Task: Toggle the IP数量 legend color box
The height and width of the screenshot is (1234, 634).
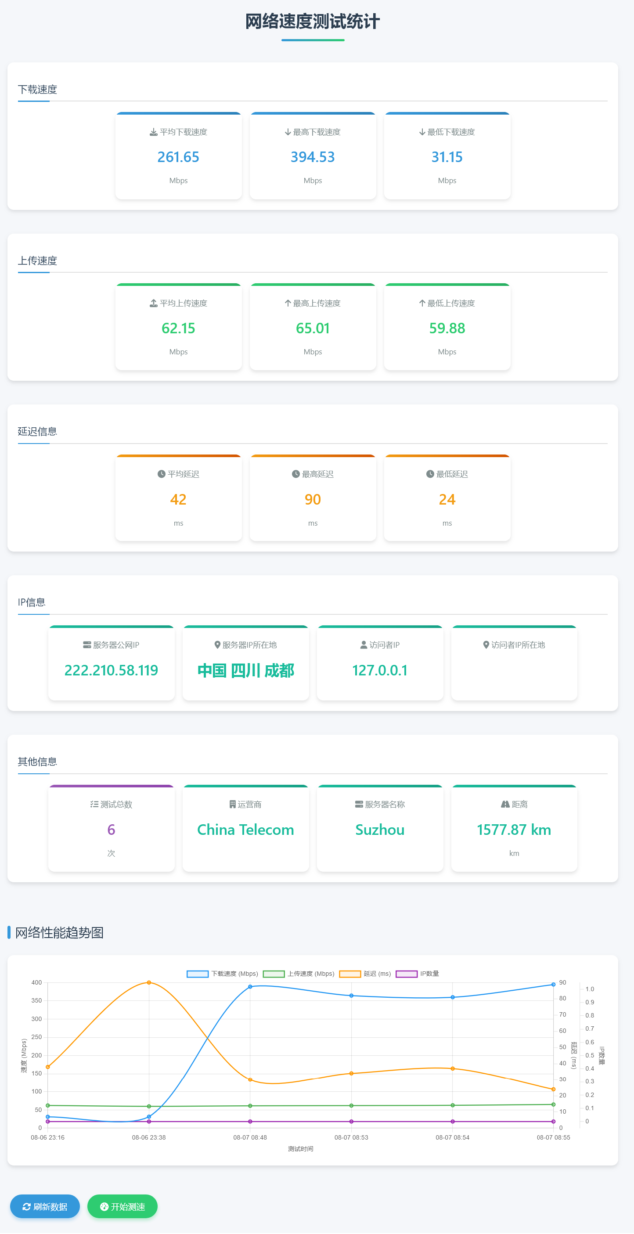Action: pyautogui.click(x=406, y=974)
